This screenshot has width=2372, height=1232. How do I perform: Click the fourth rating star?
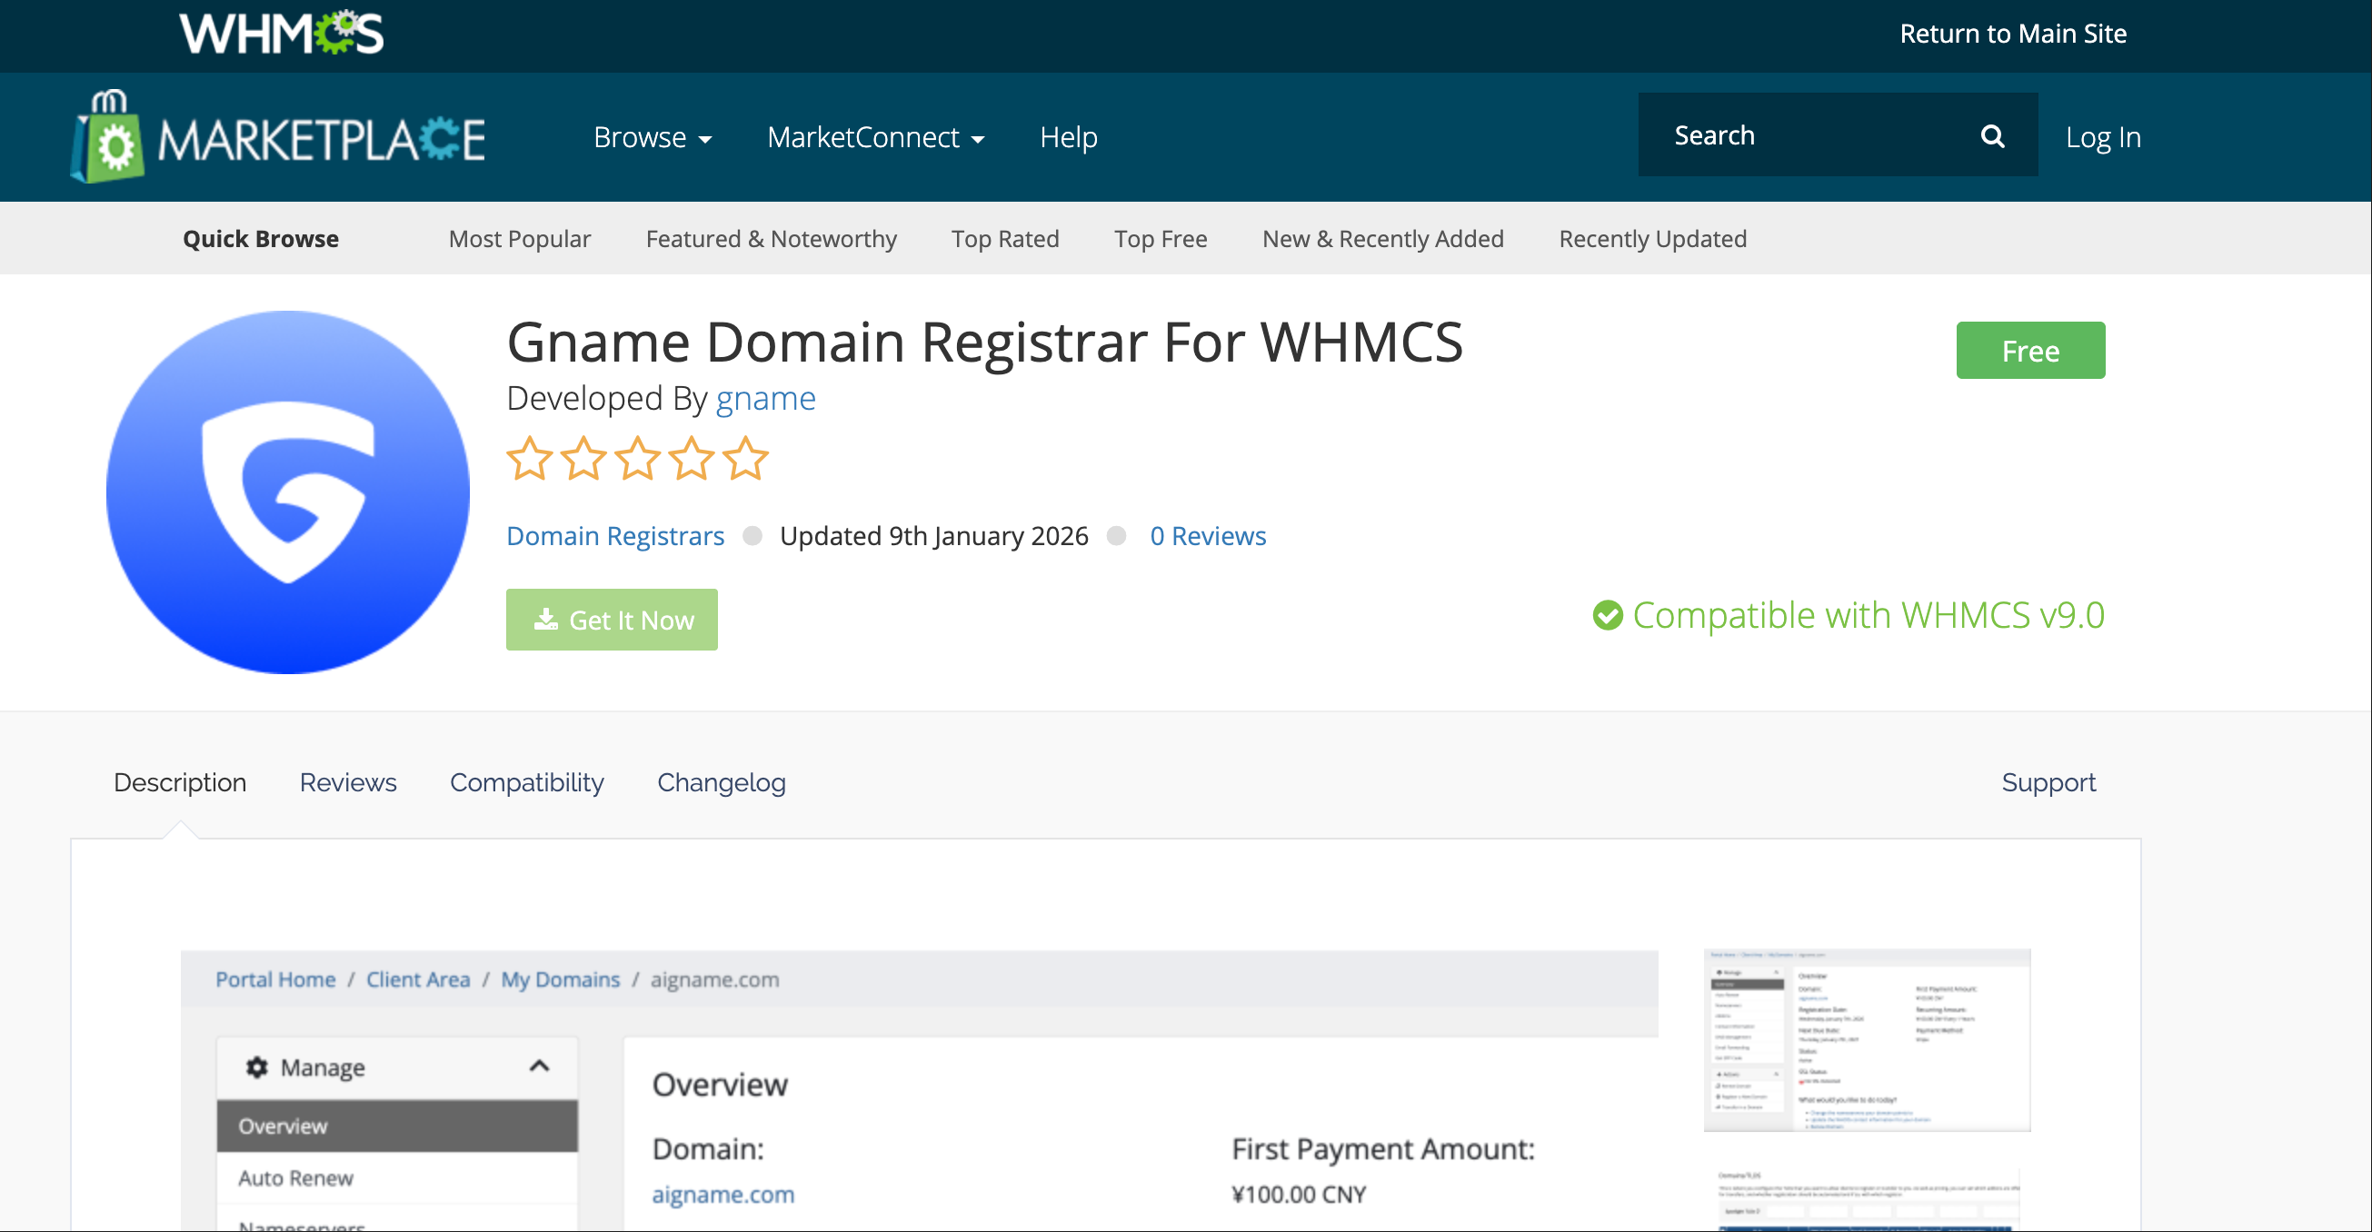pos(692,459)
